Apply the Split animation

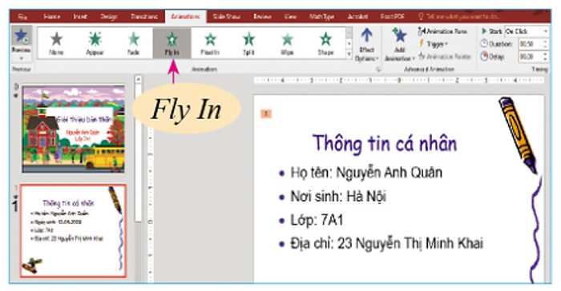pos(248,43)
